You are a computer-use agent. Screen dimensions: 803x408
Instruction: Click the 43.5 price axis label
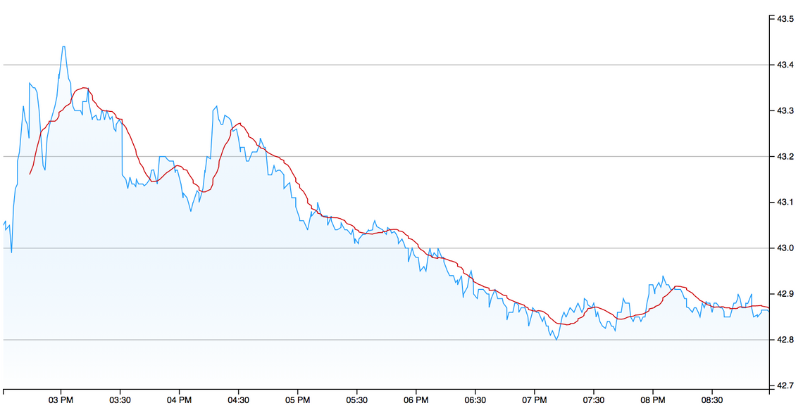tap(785, 19)
